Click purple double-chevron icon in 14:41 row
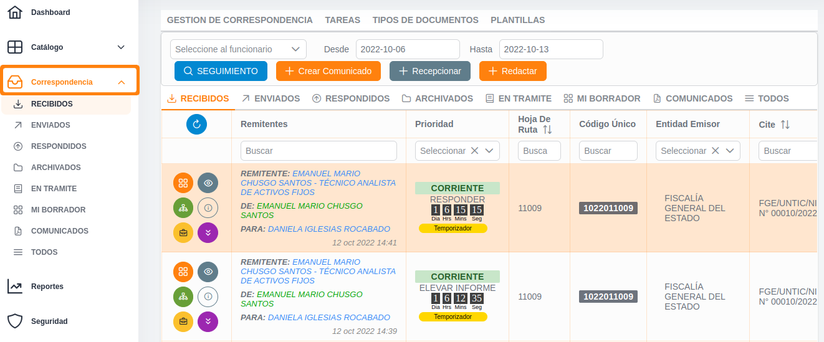The height and width of the screenshot is (342, 824). [x=208, y=233]
